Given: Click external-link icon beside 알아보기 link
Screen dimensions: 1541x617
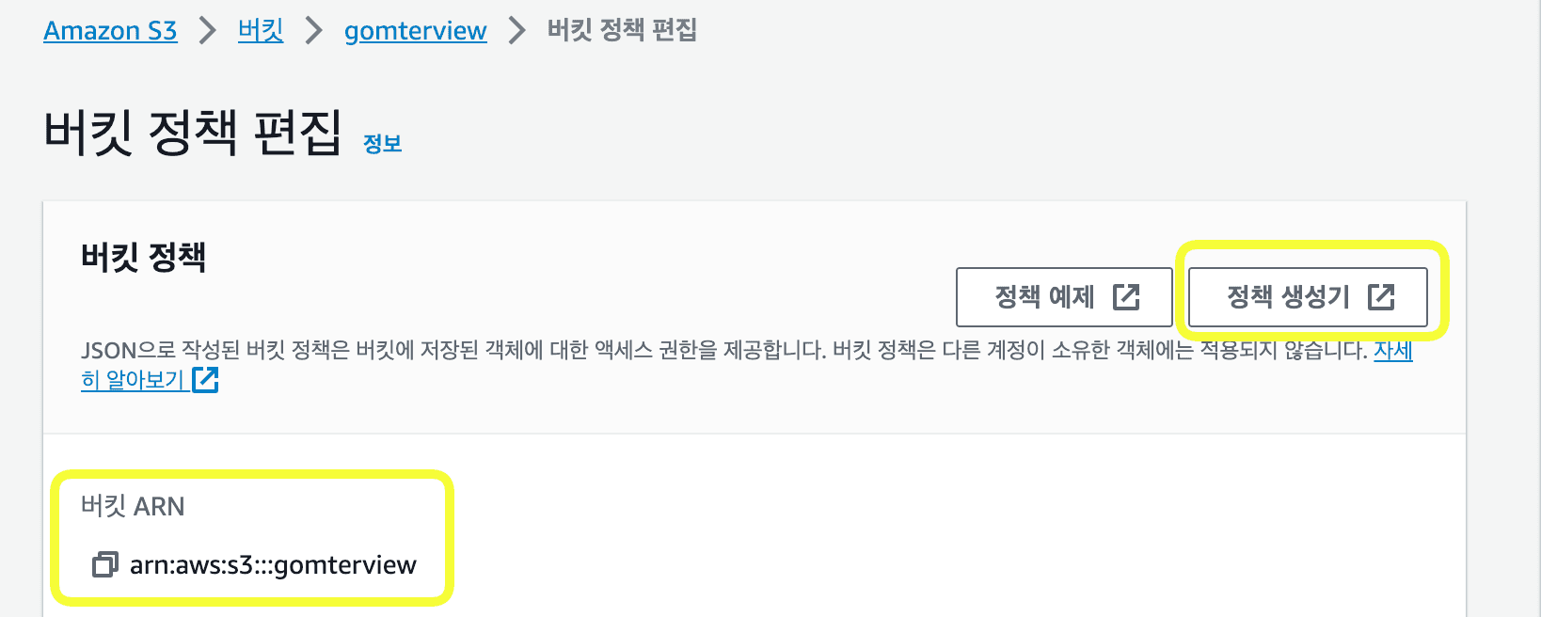Looking at the screenshot, I should tap(205, 380).
